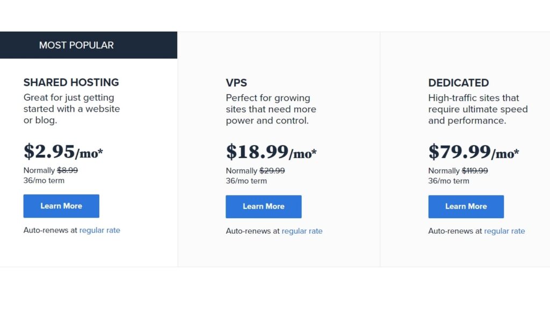Click the VPS description about growing sites

click(271, 109)
